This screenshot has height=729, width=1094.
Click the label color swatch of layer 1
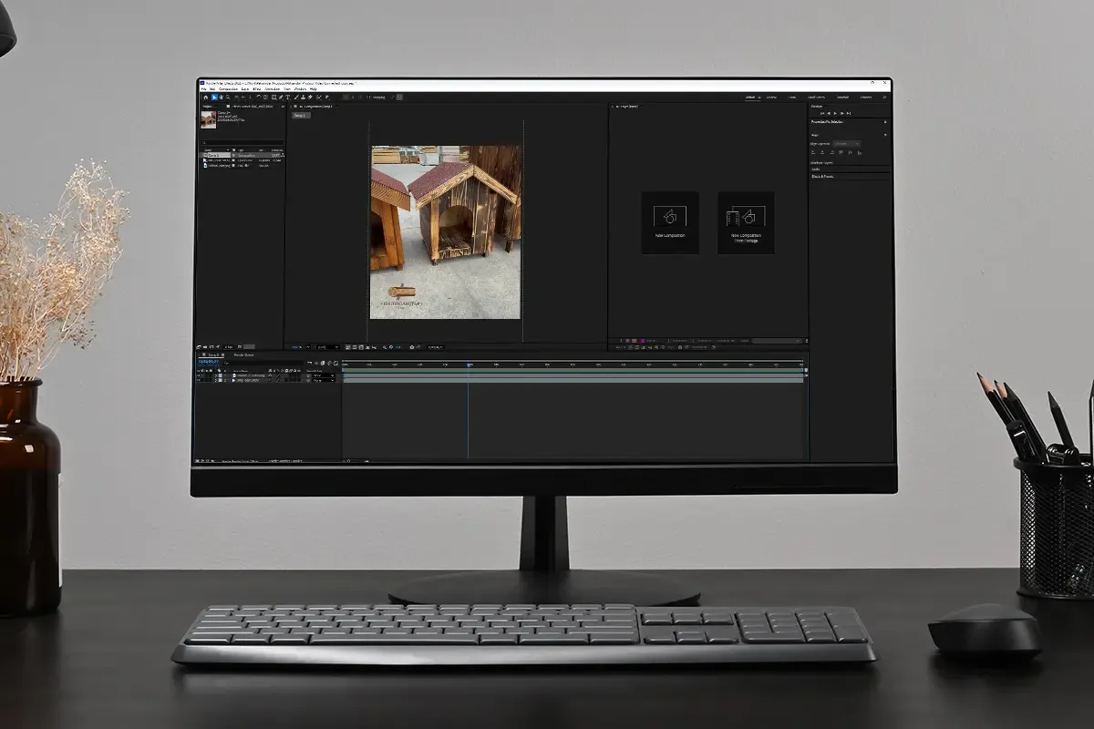click(x=221, y=375)
